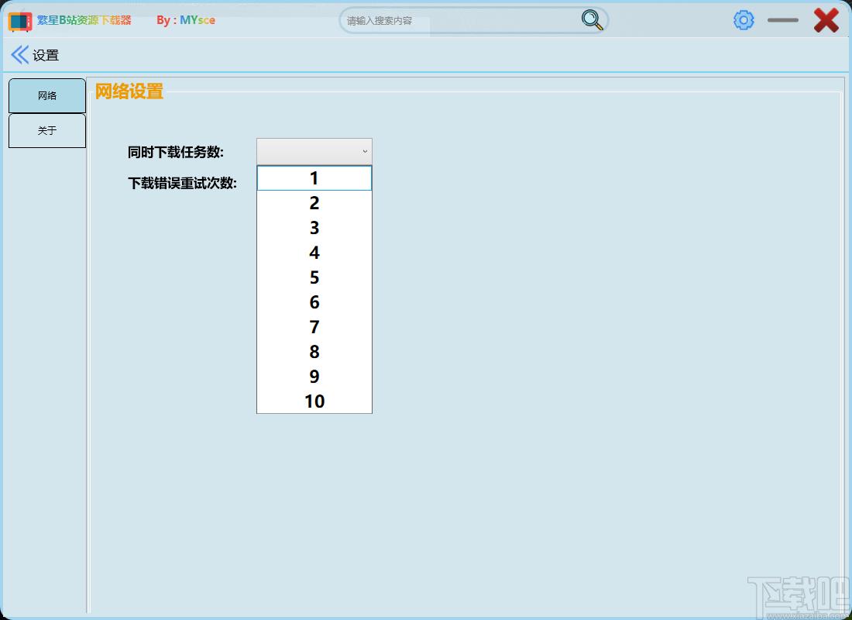Choose 1 from the dropdown list
The width and height of the screenshot is (852, 620).
coord(314,178)
